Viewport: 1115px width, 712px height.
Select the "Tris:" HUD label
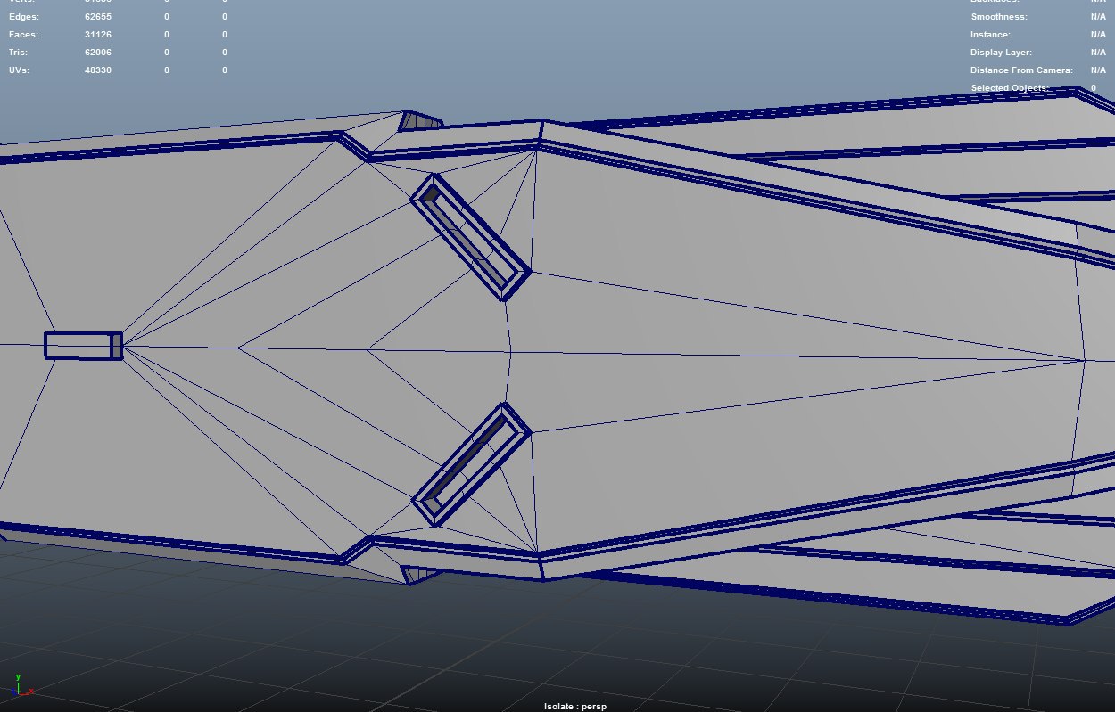coord(19,53)
